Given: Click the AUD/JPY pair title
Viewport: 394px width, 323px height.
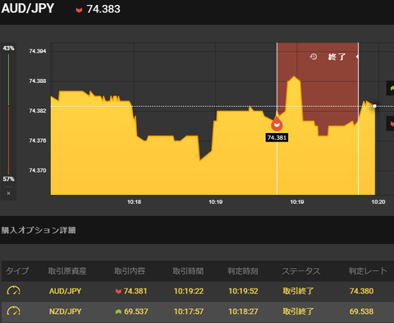Looking at the screenshot, I should [28, 8].
